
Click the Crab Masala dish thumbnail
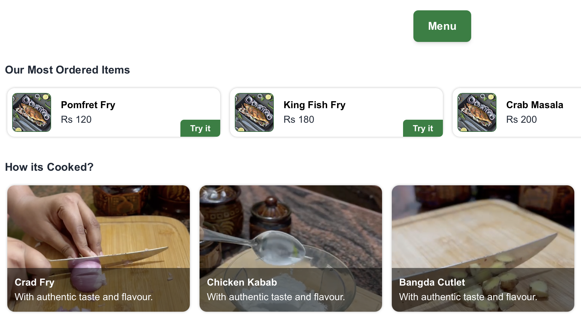click(x=477, y=112)
